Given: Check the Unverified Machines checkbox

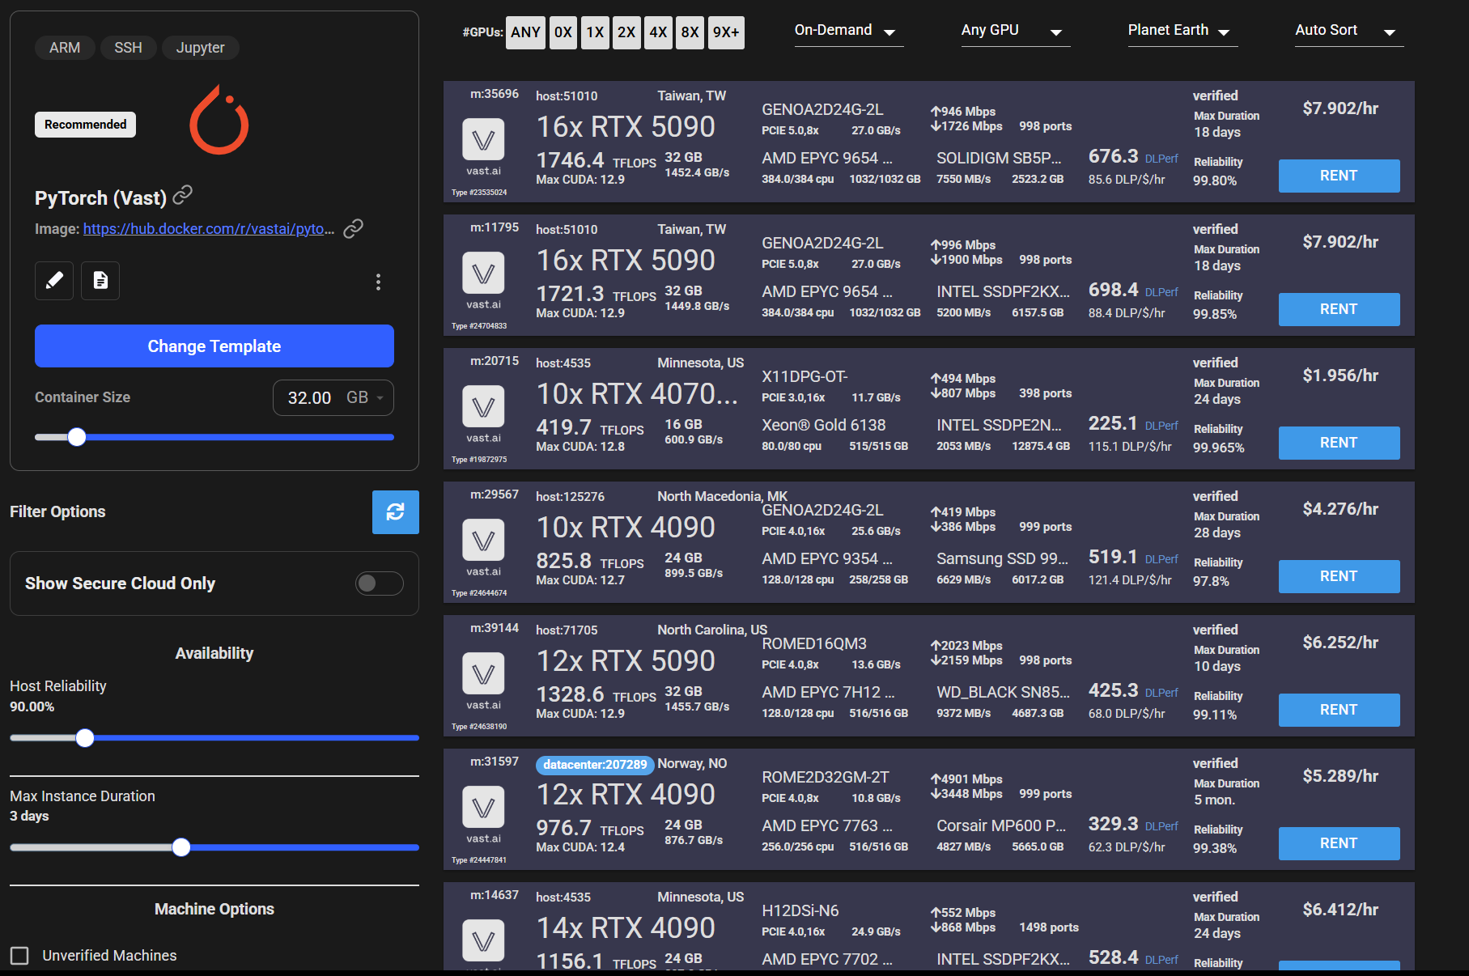Looking at the screenshot, I should pos(19,955).
